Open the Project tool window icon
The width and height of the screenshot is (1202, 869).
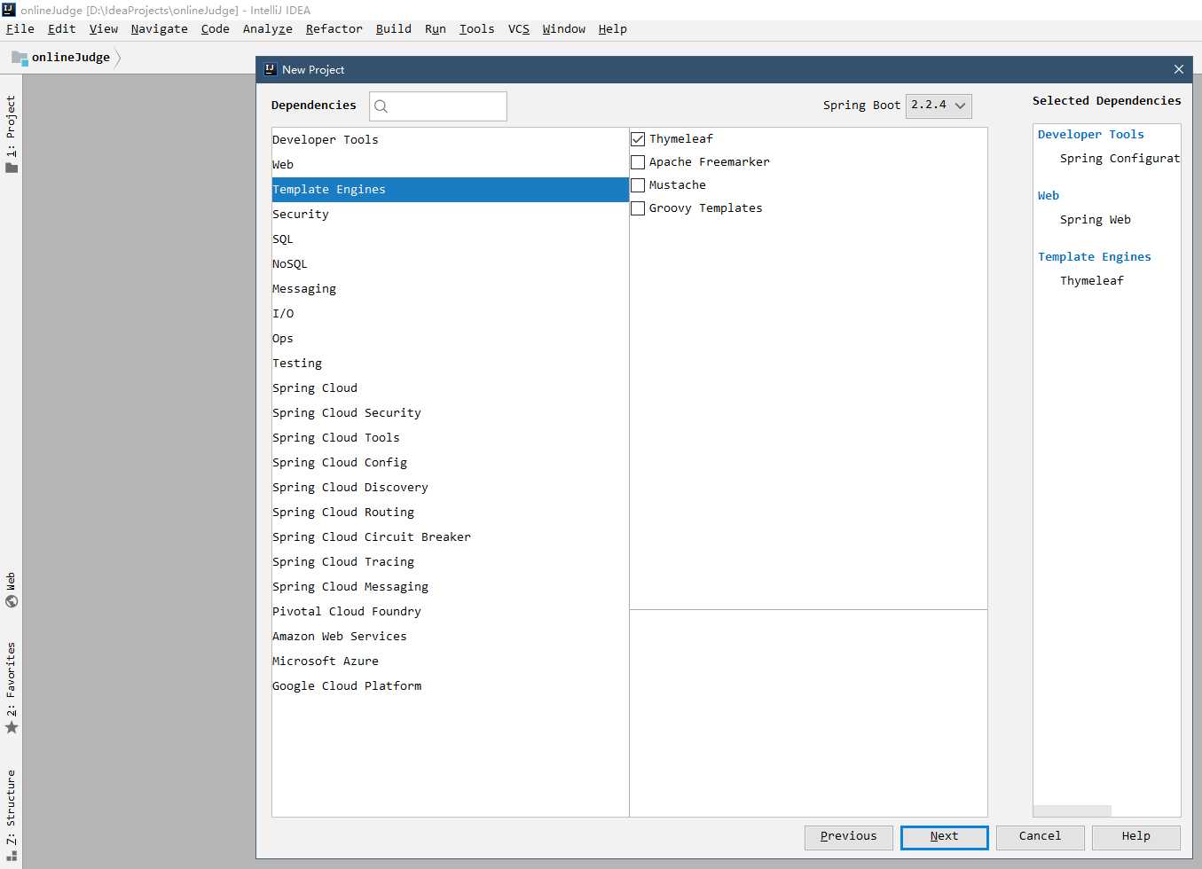12,168
